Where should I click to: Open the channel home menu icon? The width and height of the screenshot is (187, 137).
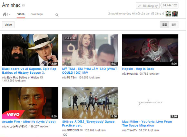click(x=6, y=15)
